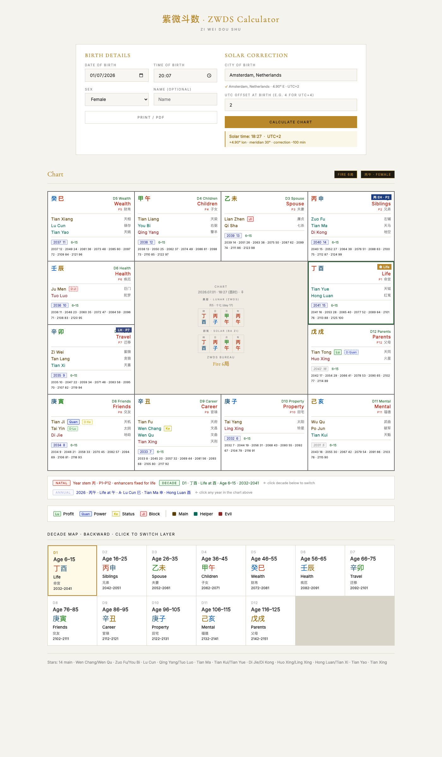
Task: Click the UTC offset input field
Action: [291, 105]
